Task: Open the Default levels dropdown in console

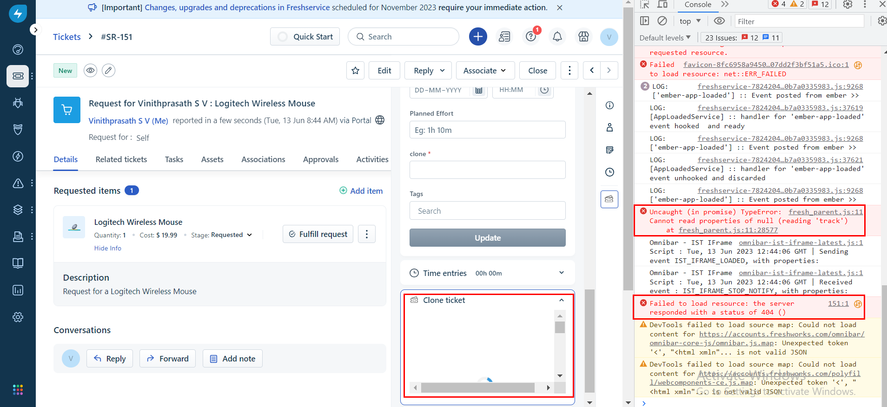Action: tap(665, 38)
